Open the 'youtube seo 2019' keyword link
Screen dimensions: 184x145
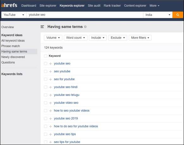pyautogui.click(x=66, y=118)
